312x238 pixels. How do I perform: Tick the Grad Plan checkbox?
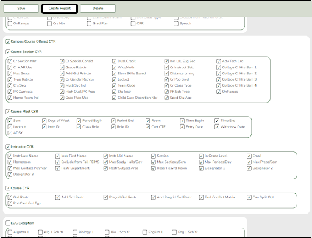(x=89, y=24)
